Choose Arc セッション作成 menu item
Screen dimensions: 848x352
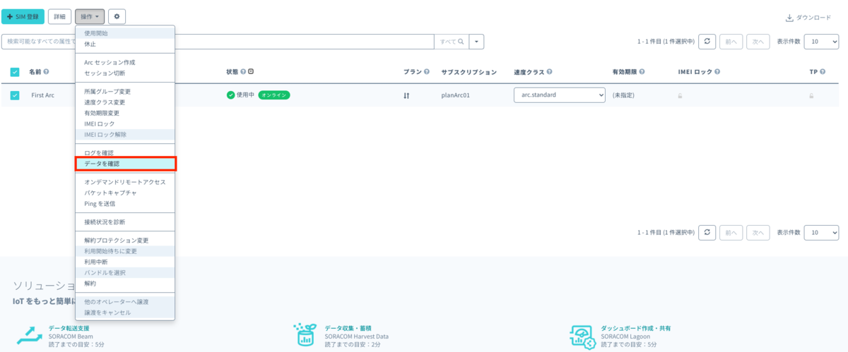click(x=125, y=62)
